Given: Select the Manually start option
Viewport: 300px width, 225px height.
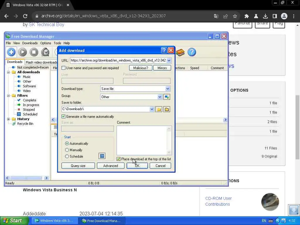Looking at the screenshot, I should pyautogui.click(x=67, y=150).
